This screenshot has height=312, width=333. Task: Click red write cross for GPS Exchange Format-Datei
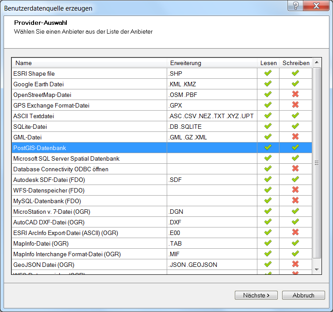[295, 105]
